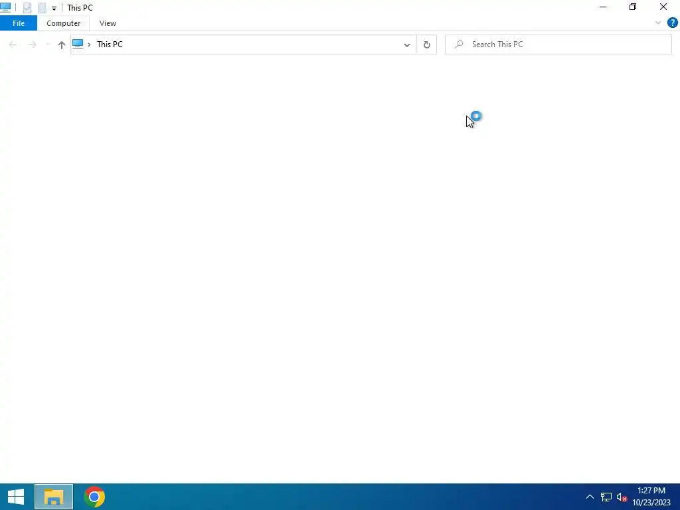Open the recent locations dropdown arrow
Viewport: 680px width, 510px height.
(48, 44)
